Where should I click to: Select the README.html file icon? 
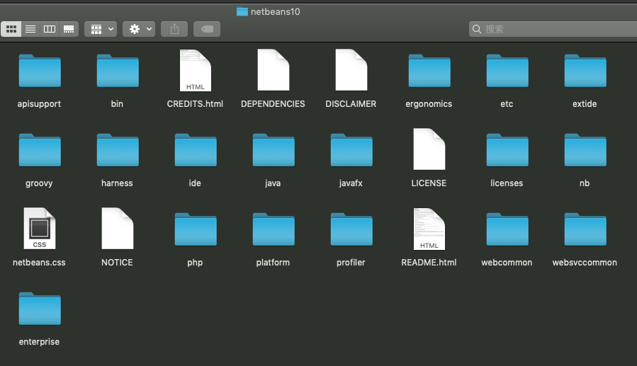click(x=429, y=229)
